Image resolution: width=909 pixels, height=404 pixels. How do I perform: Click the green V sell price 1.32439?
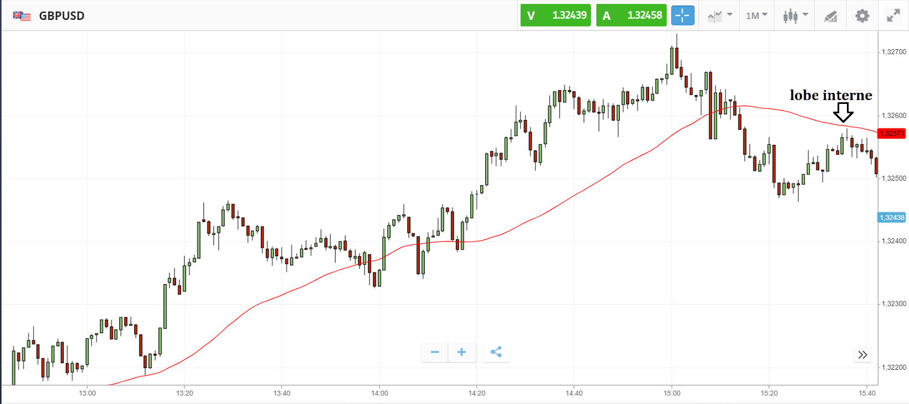[556, 15]
